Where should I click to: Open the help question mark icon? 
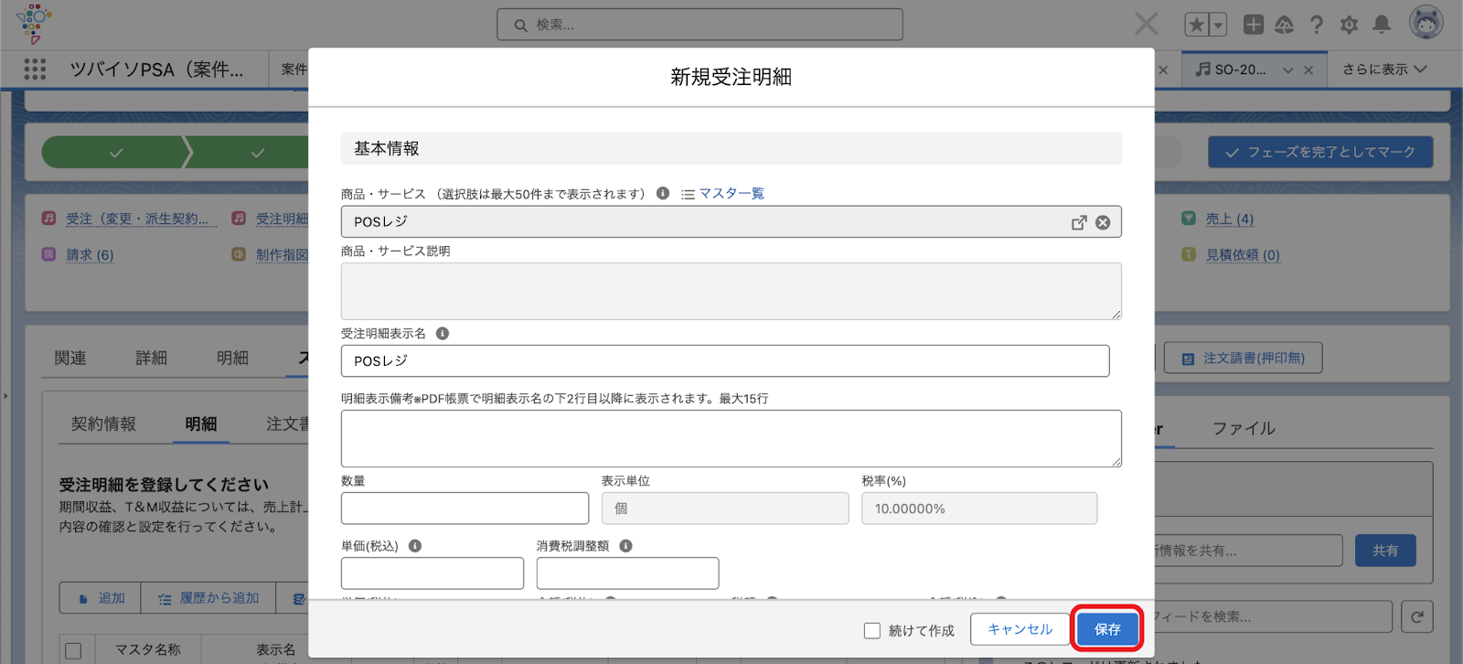click(1317, 25)
